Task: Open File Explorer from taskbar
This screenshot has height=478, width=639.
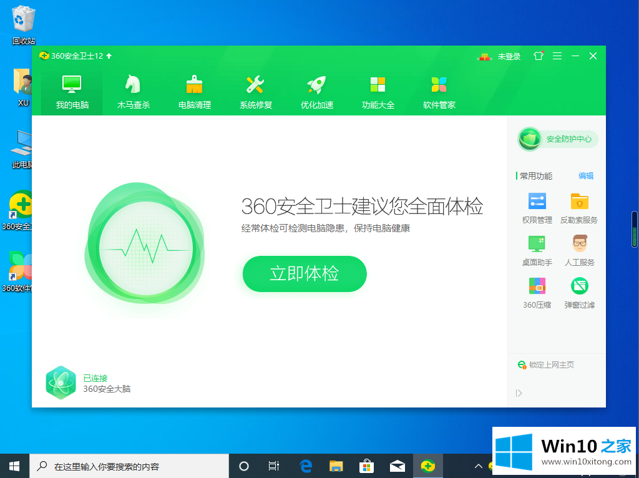Action: [x=336, y=466]
